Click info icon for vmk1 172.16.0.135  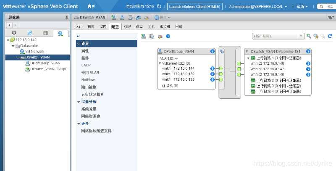click(213, 79)
